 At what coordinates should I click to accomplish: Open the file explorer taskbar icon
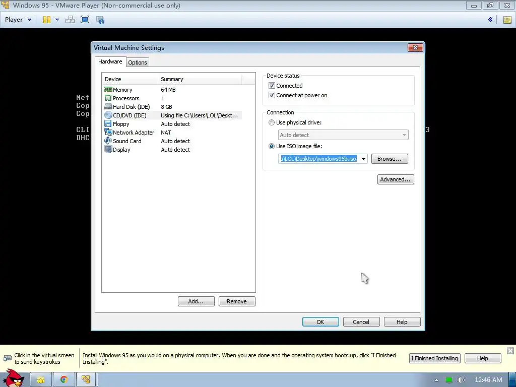[x=41, y=380]
